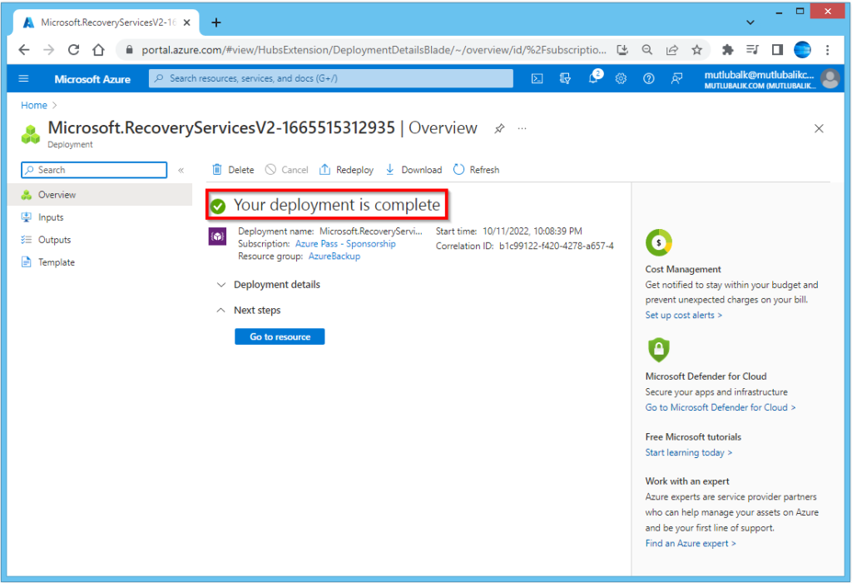The width and height of the screenshot is (852, 583).
Task: Reload the browser page
Action: [73, 50]
